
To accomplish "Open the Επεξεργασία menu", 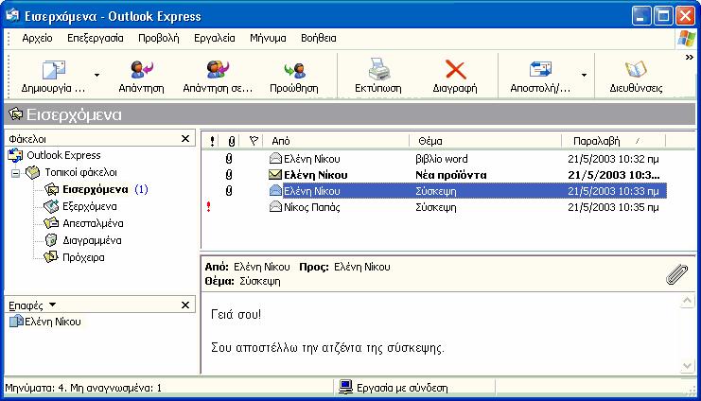I will (x=96, y=39).
